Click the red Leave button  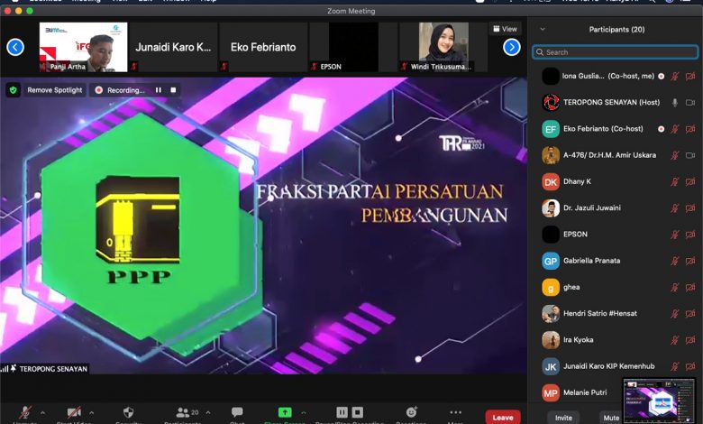[503, 418]
